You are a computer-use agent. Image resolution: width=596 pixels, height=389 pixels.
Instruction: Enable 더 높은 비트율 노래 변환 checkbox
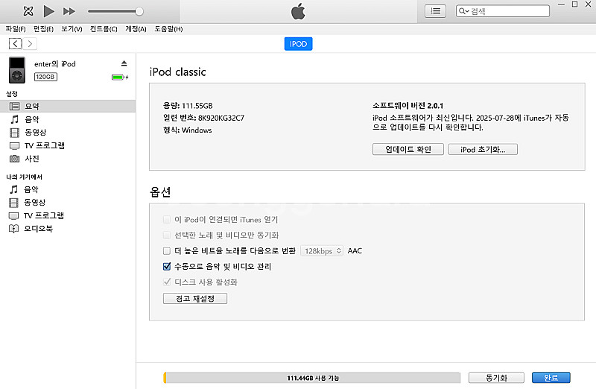pos(166,251)
